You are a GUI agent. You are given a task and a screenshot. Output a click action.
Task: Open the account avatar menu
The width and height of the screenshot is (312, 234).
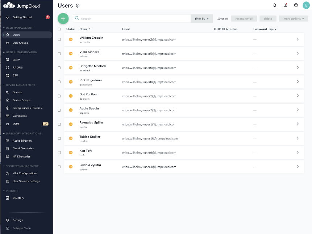coord(306,5)
